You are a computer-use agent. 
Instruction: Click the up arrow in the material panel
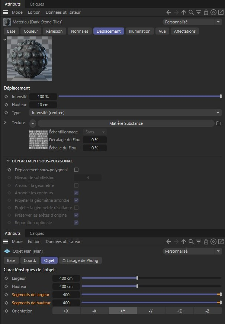tap(183, 12)
